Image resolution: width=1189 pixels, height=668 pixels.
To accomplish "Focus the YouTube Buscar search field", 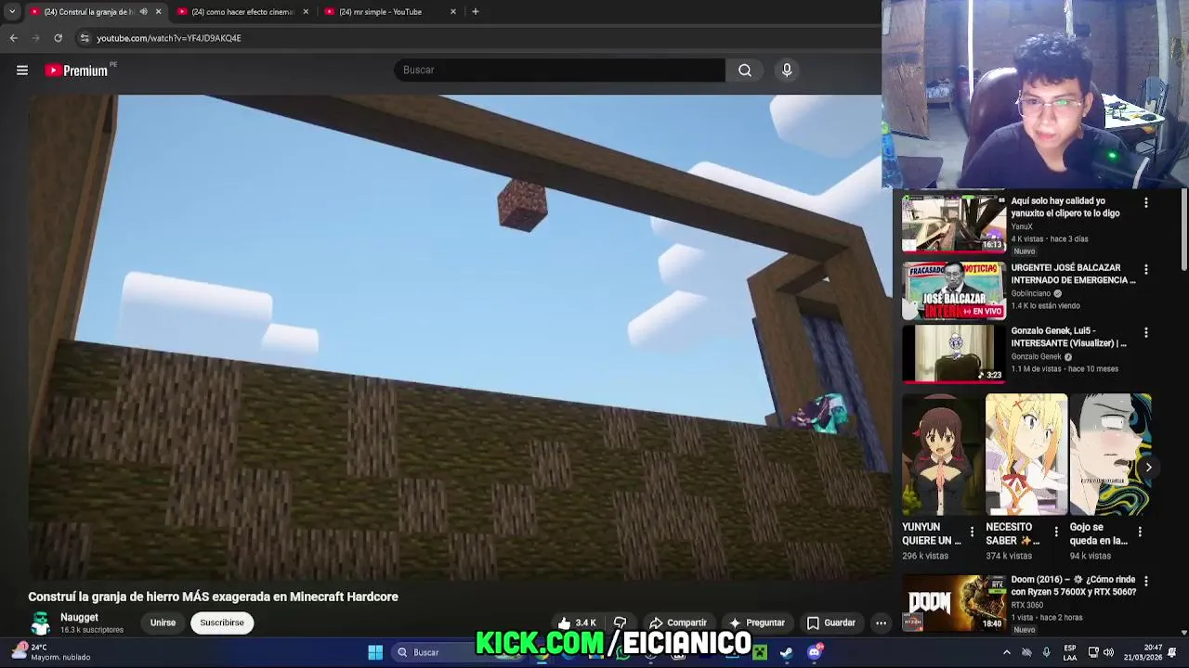I will [x=559, y=70].
